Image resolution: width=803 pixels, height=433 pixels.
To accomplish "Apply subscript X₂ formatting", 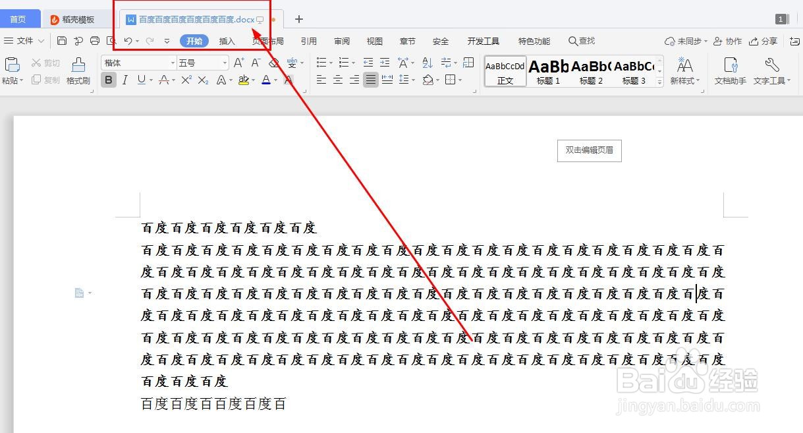I will (x=203, y=80).
